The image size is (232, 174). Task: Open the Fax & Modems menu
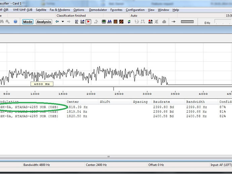(60, 10)
